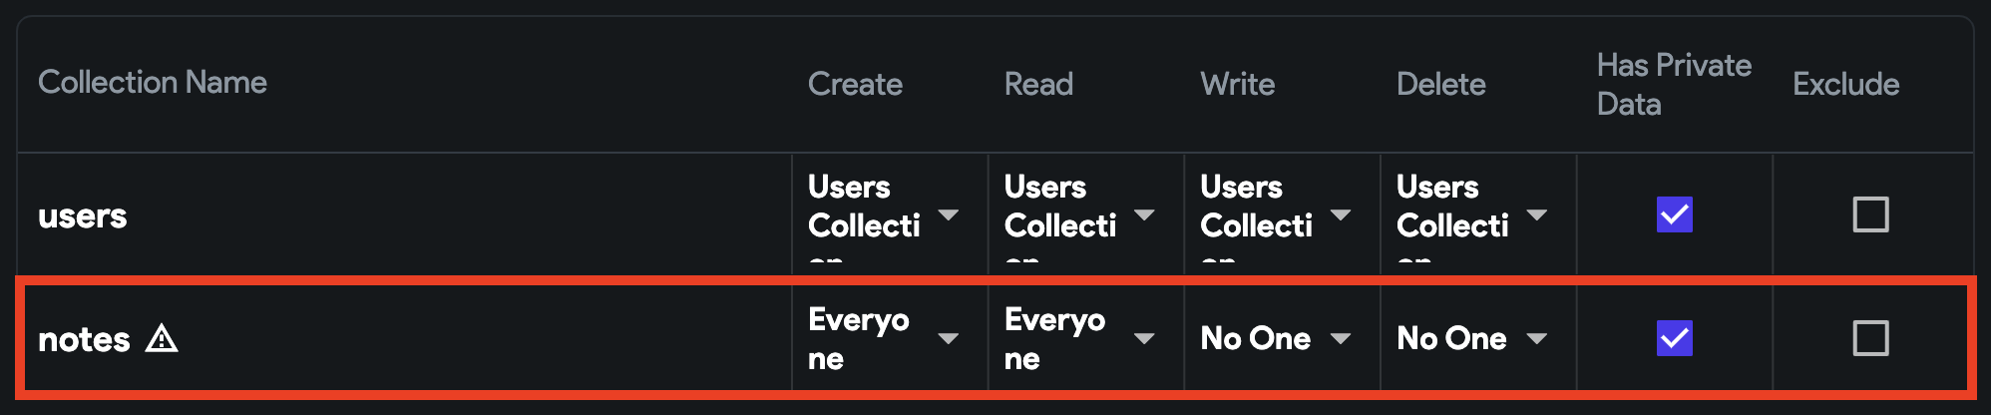Select the notes collection name

coord(84,339)
